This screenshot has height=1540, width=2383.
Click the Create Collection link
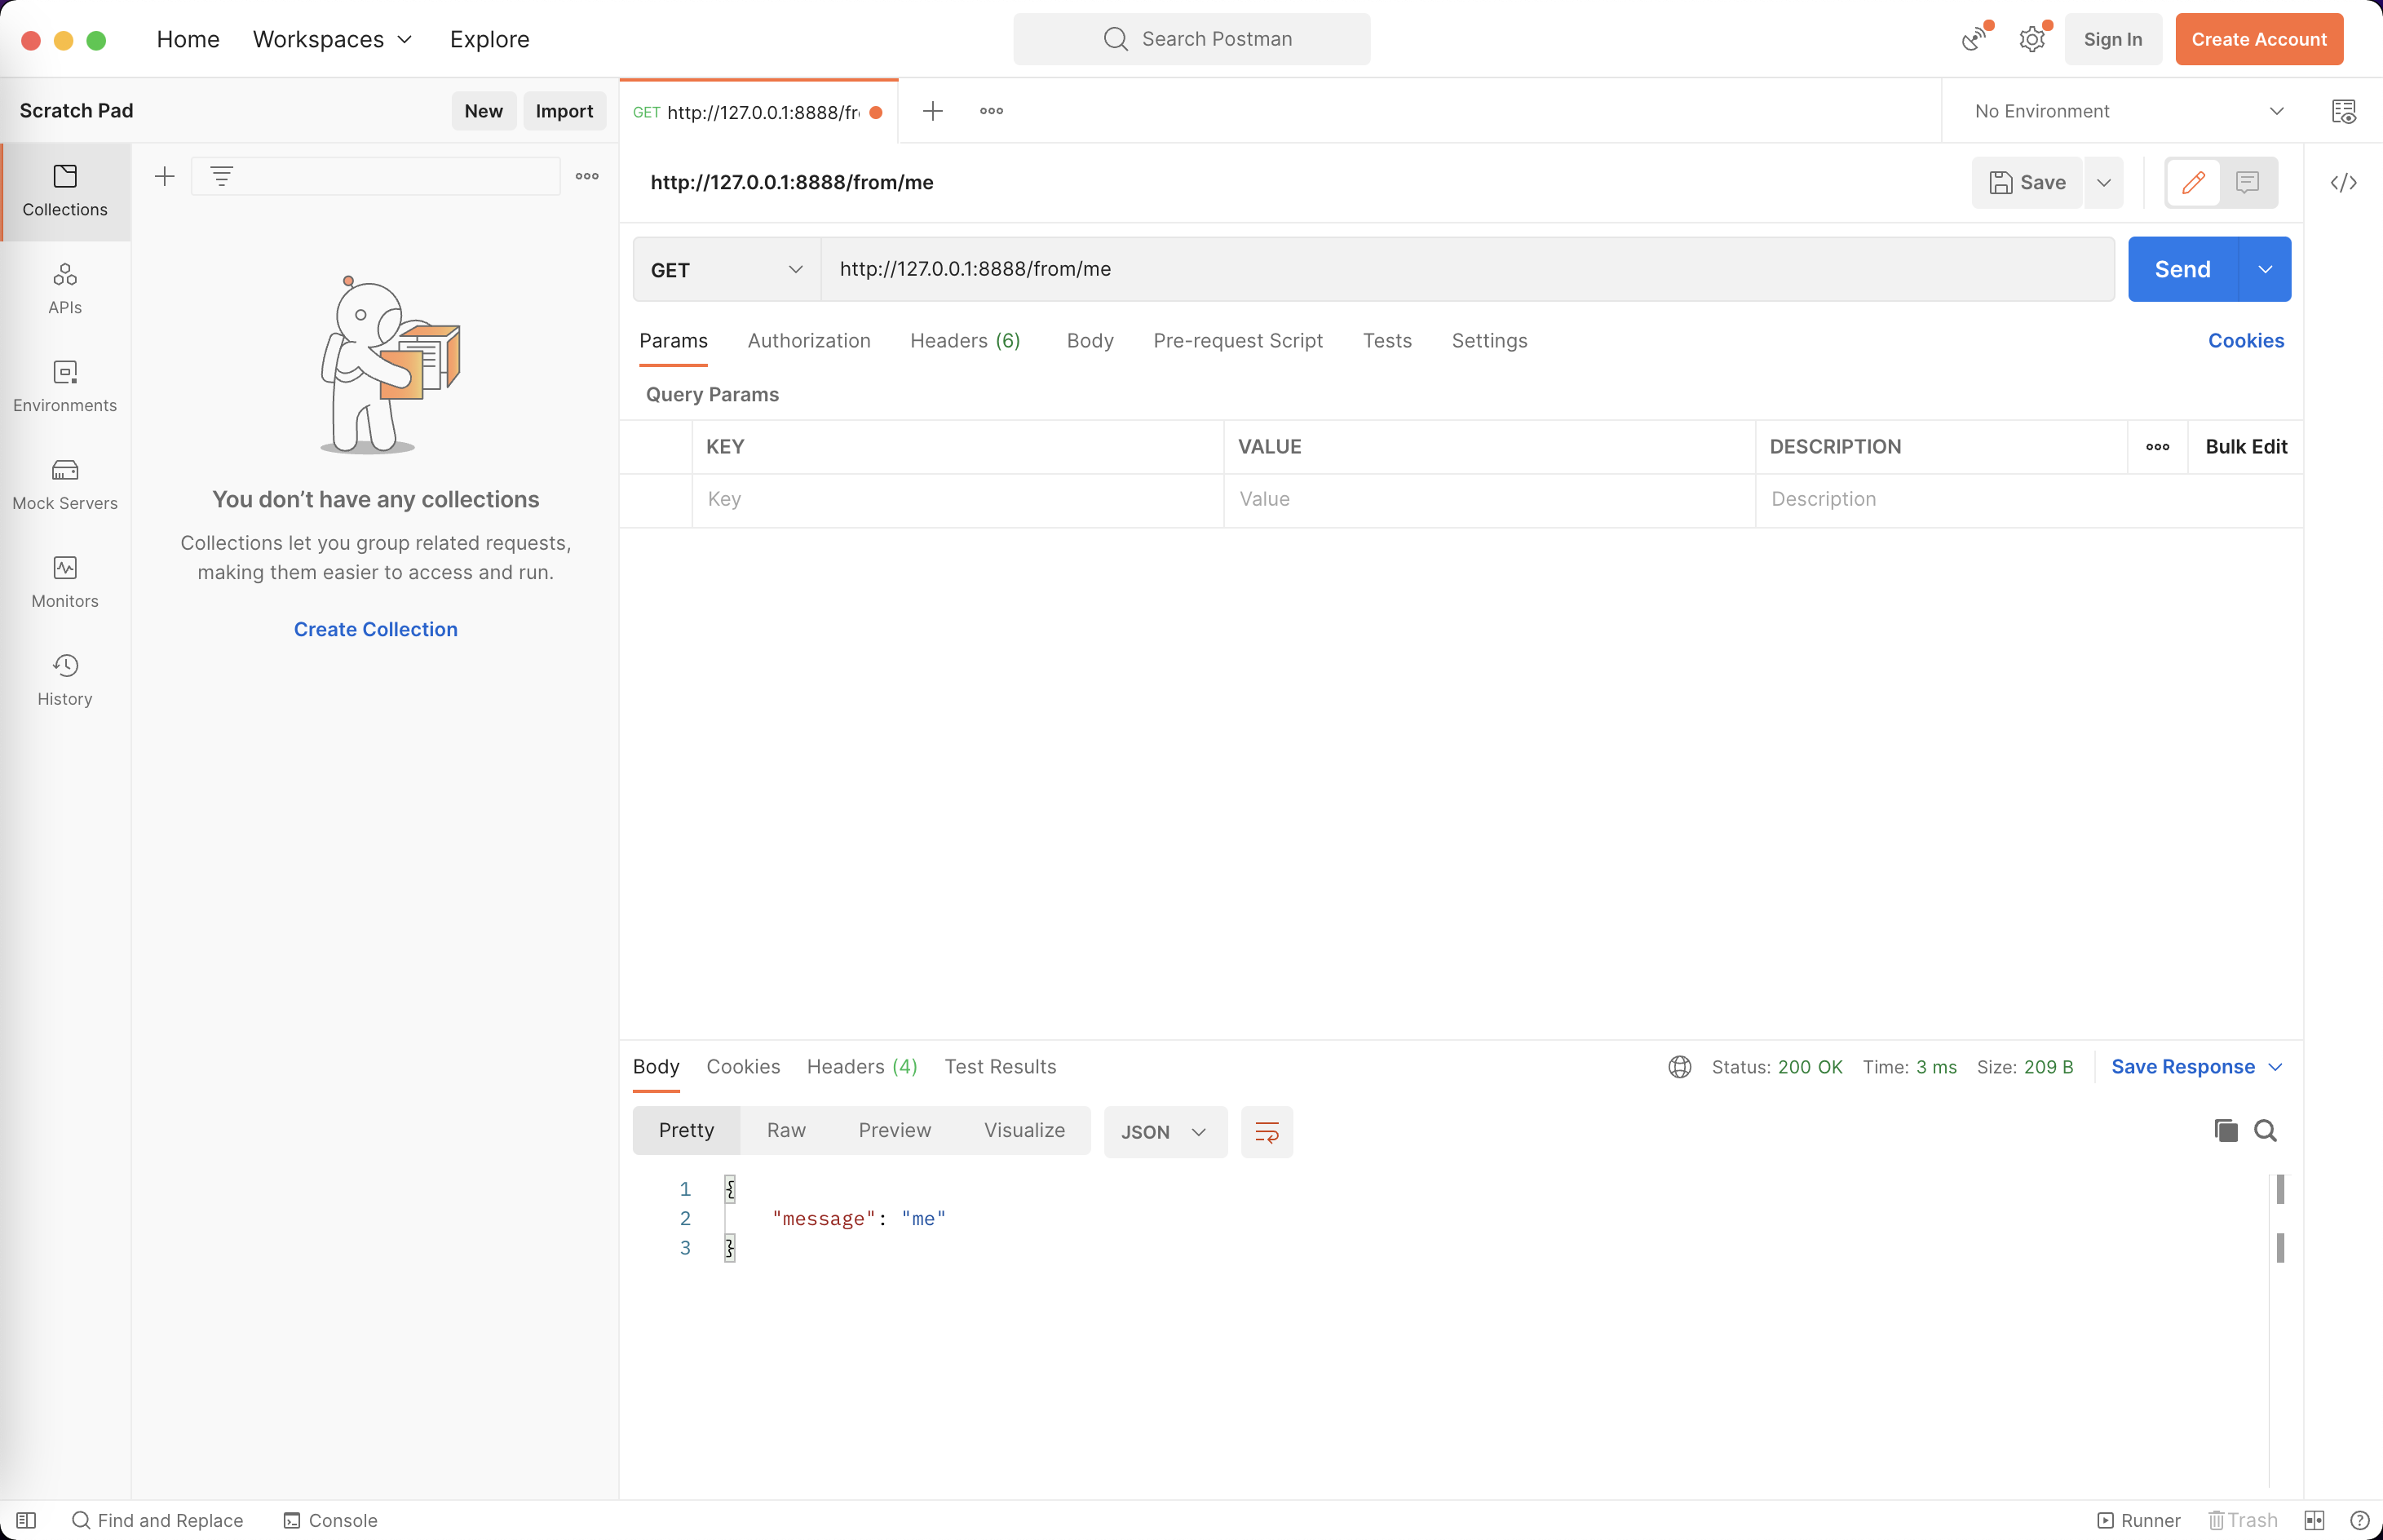tap(375, 628)
